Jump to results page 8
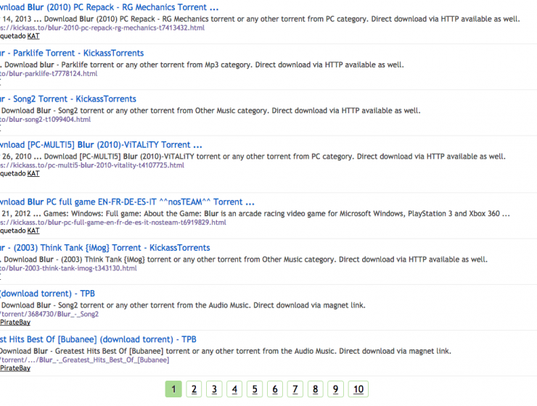The height and width of the screenshot is (406, 537). 316,389
